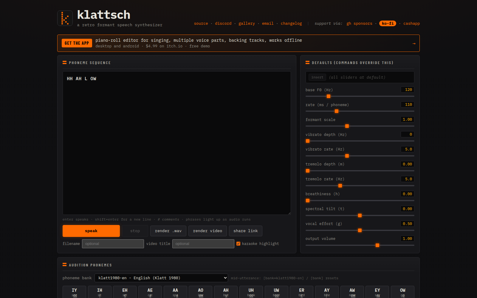Click the vibrato rate slider handle
Viewport: 477px width, 298px height.
coord(347,156)
